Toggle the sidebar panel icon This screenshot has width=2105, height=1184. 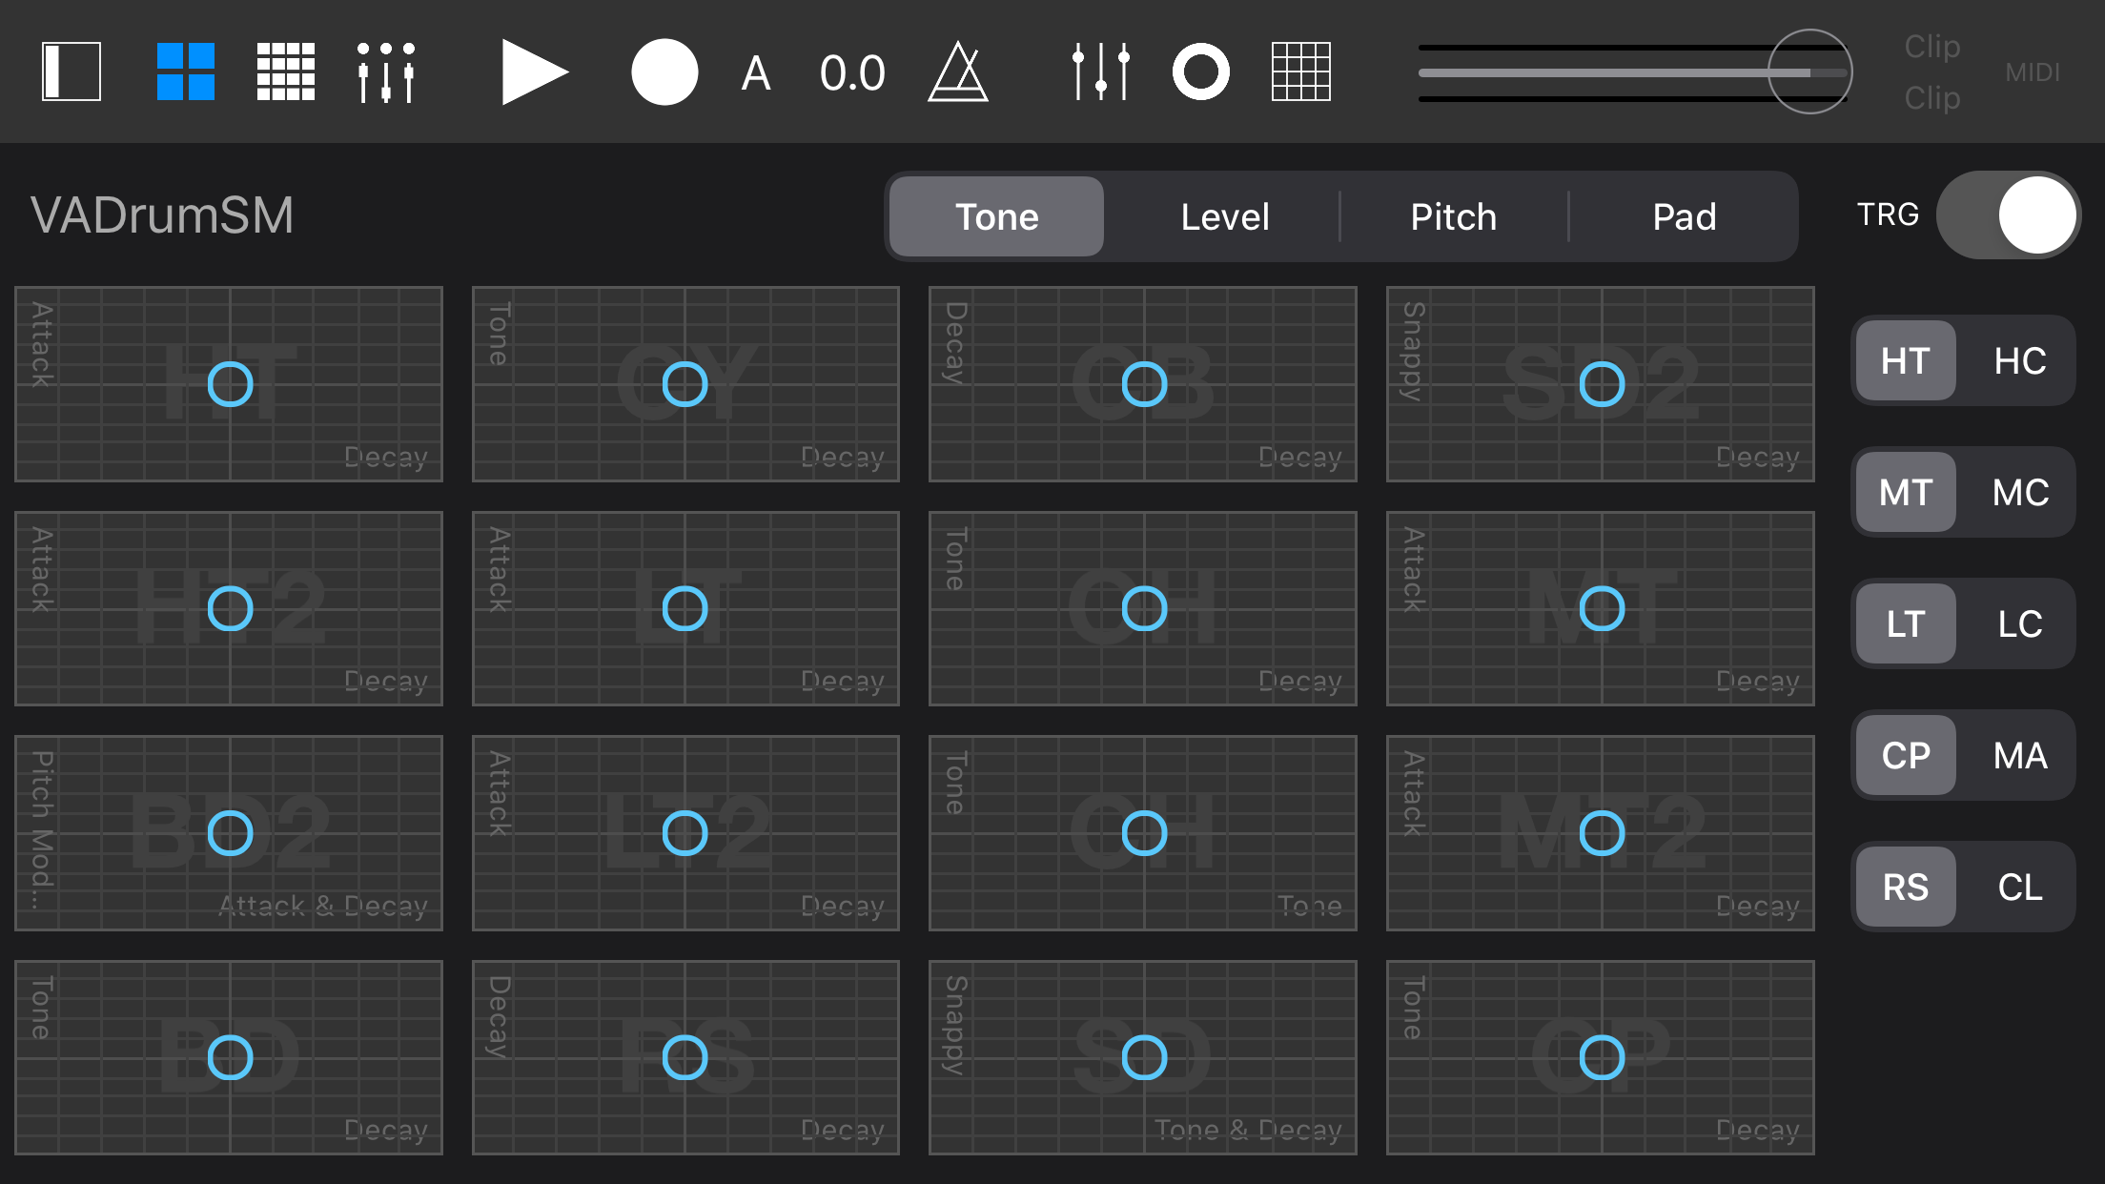tap(72, 71)
